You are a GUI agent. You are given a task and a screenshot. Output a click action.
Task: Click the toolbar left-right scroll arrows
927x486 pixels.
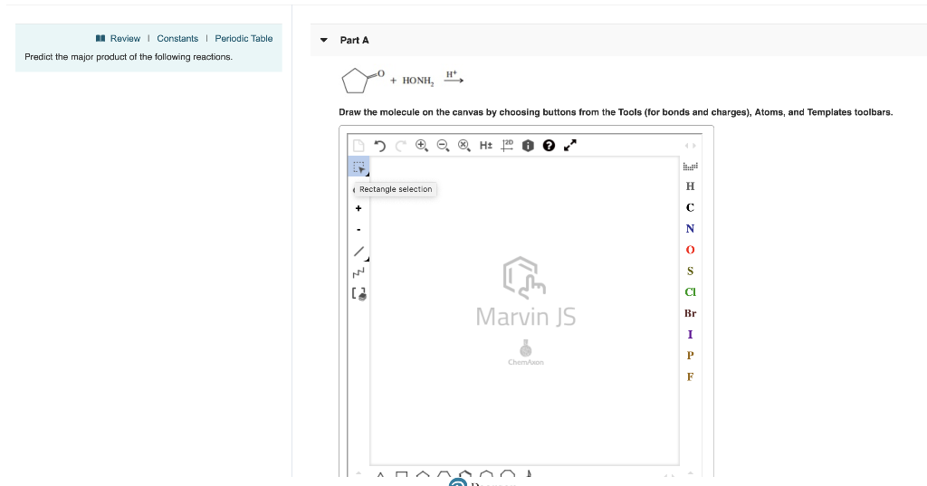pyautogui.click(x=690, y=146)
